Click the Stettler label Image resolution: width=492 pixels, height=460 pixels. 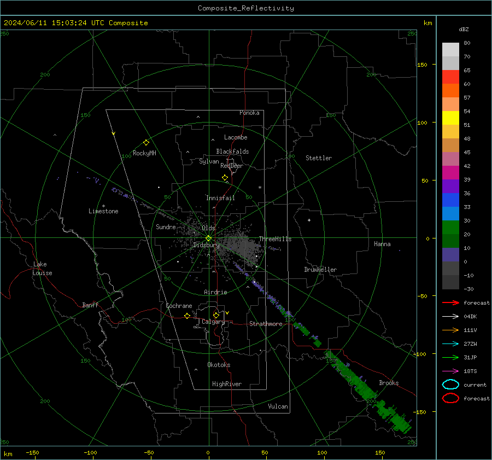tap(319, 158)
